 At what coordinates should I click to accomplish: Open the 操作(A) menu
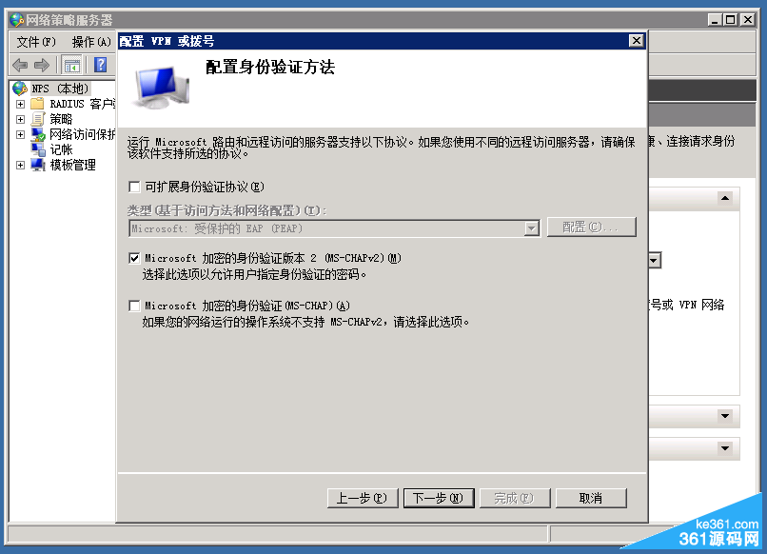(x=91, y=42)
